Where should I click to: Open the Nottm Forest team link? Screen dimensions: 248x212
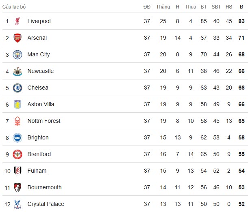tap(44, 121)
